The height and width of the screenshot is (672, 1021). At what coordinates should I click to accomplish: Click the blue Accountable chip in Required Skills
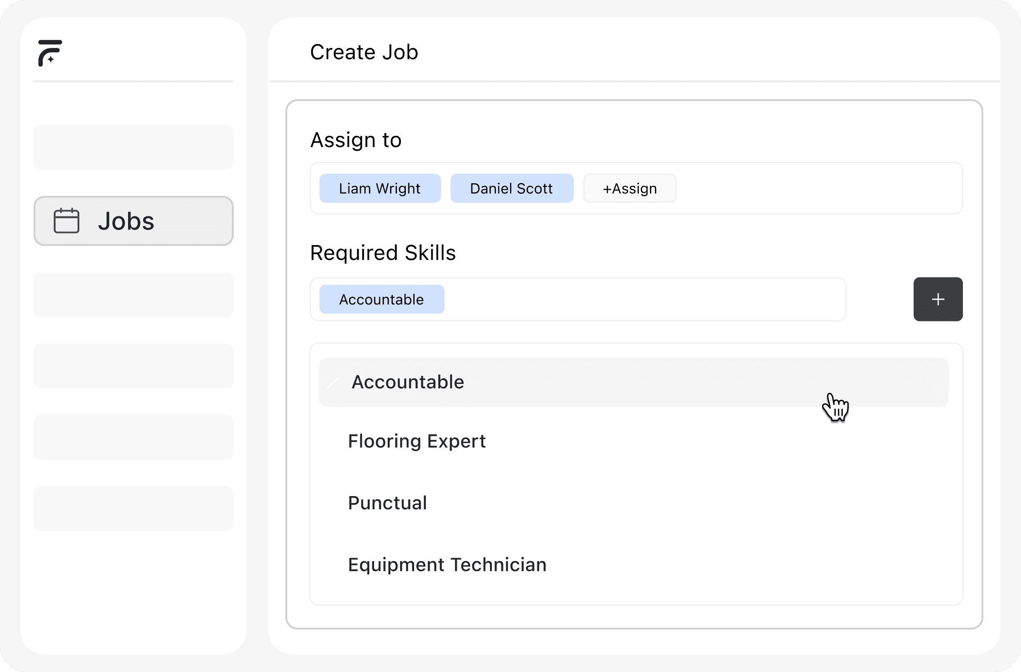point(381,299)
